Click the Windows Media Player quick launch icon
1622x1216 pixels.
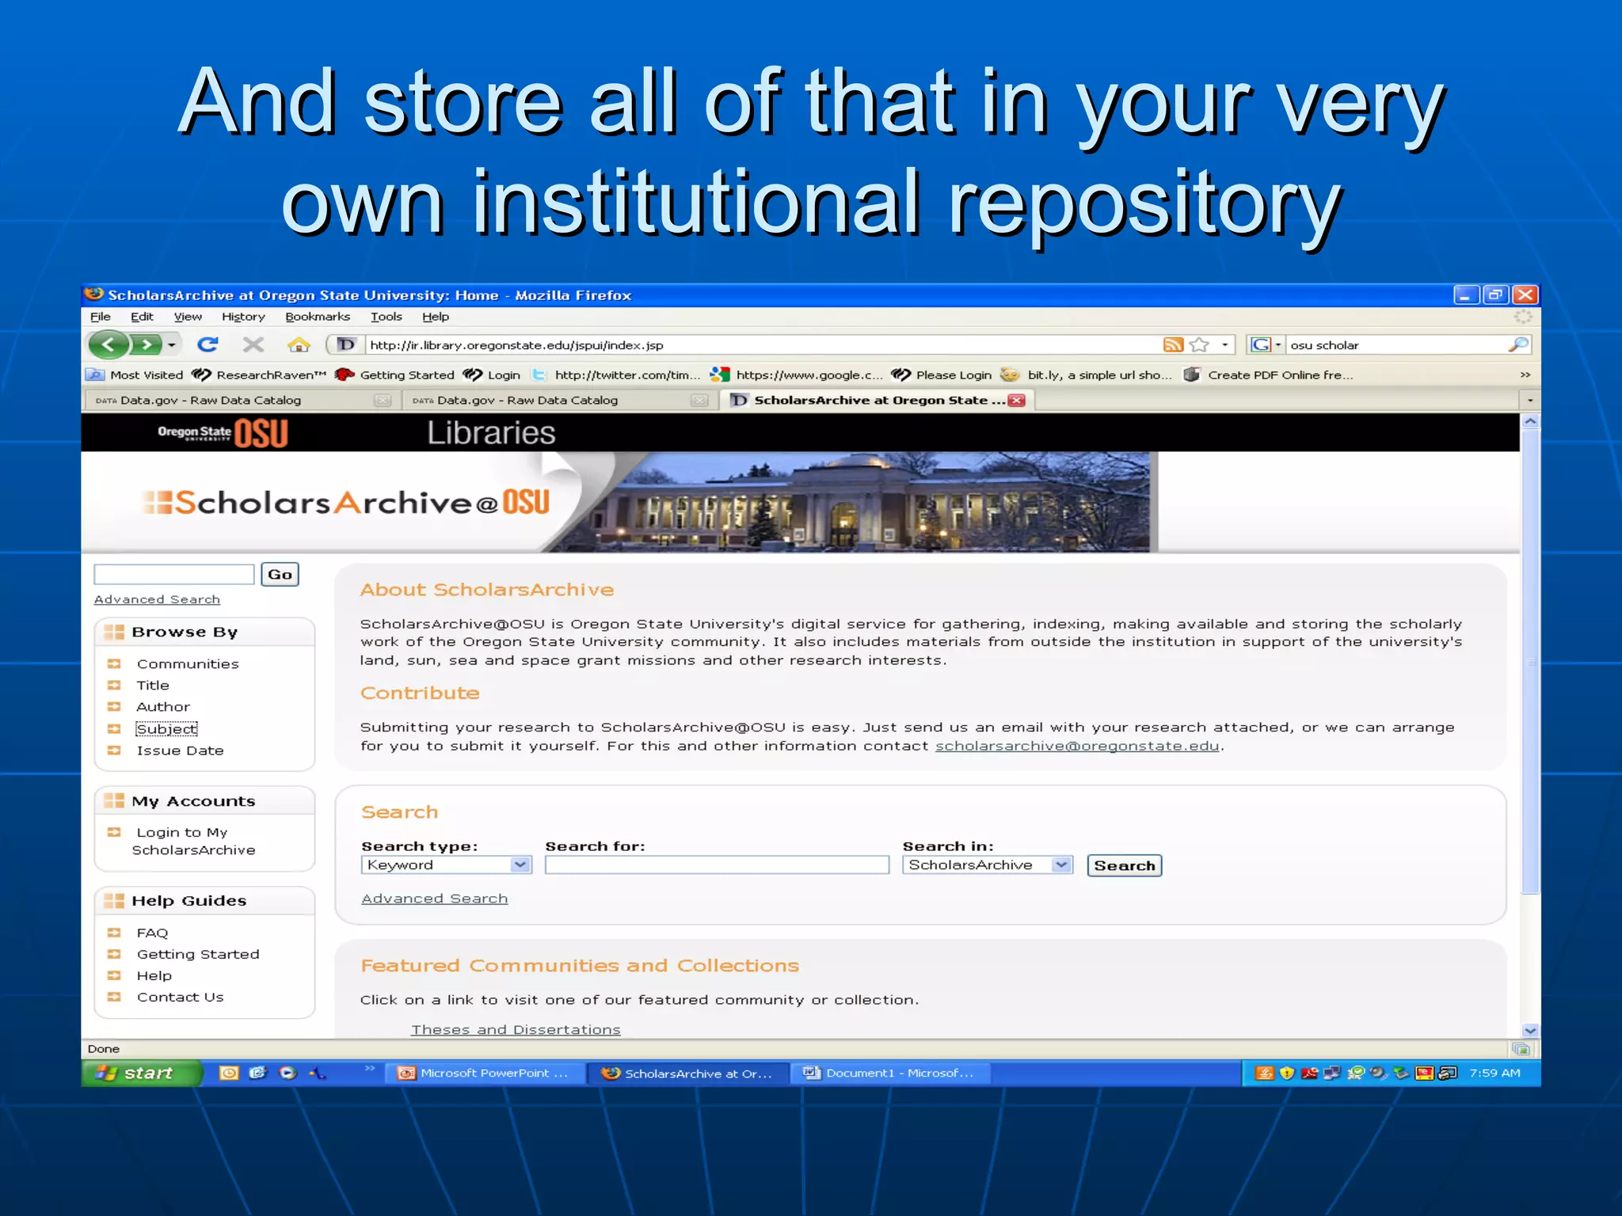[x=287, y=1073]
